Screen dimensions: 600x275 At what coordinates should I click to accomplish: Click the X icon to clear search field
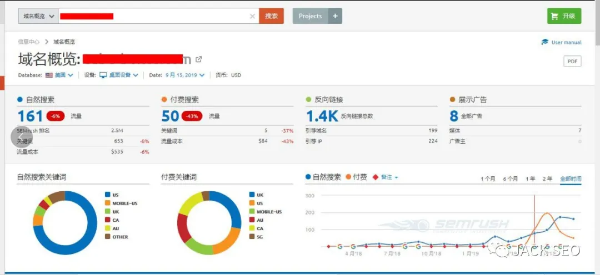pos(253,16)
